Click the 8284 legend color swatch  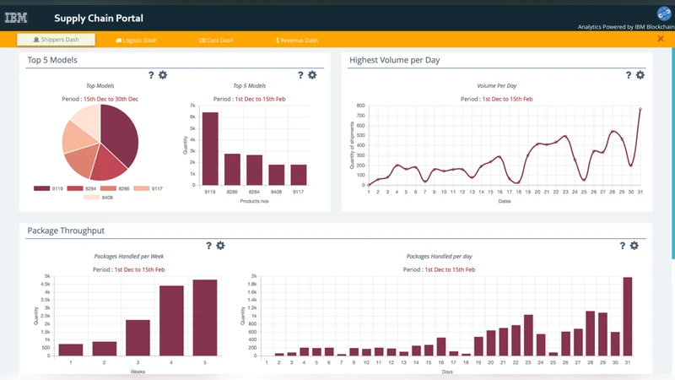75,188
